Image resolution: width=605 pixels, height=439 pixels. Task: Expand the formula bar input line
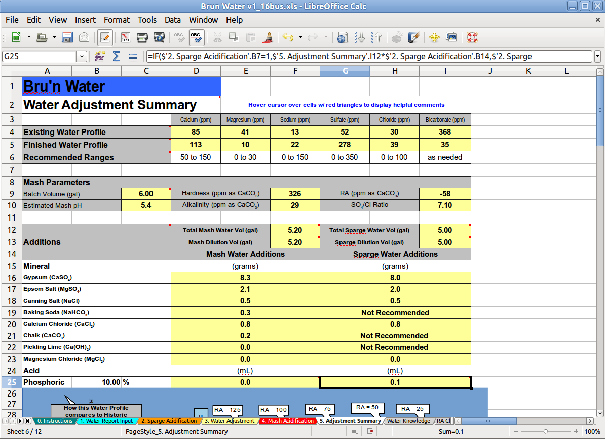coord(598,56)
